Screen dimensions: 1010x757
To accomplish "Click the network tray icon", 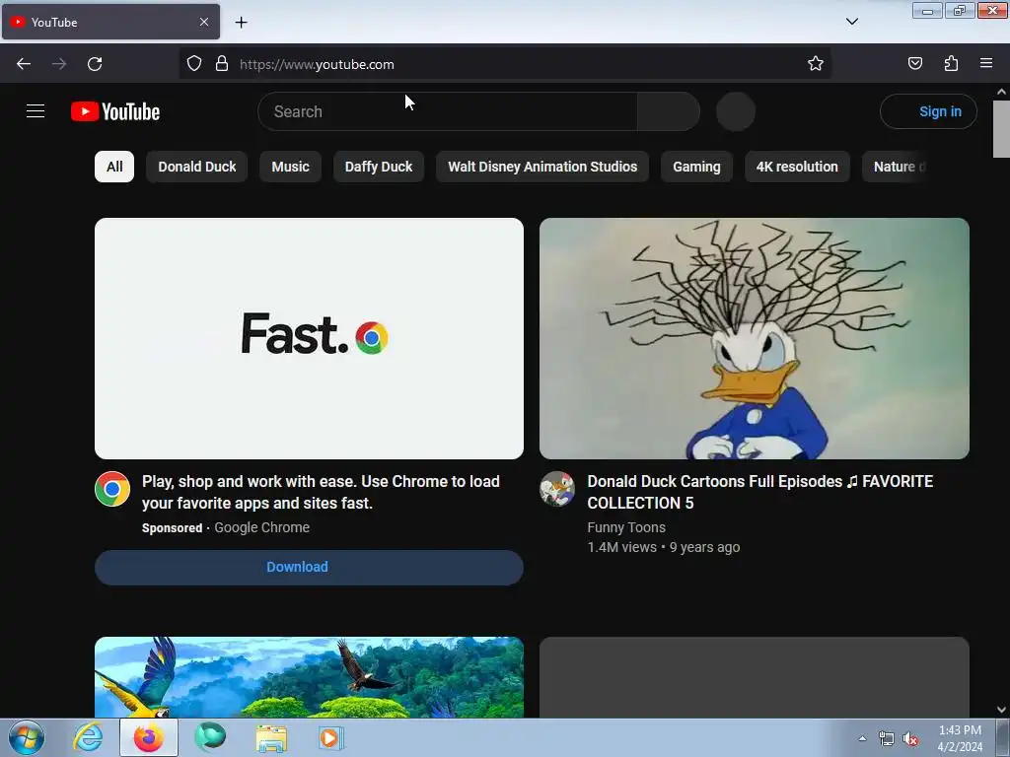I will coord(887,739).
